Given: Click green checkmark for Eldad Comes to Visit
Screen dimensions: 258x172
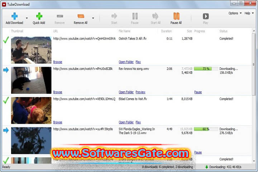Looking at the screenshot, I should (x=6, y=100).
